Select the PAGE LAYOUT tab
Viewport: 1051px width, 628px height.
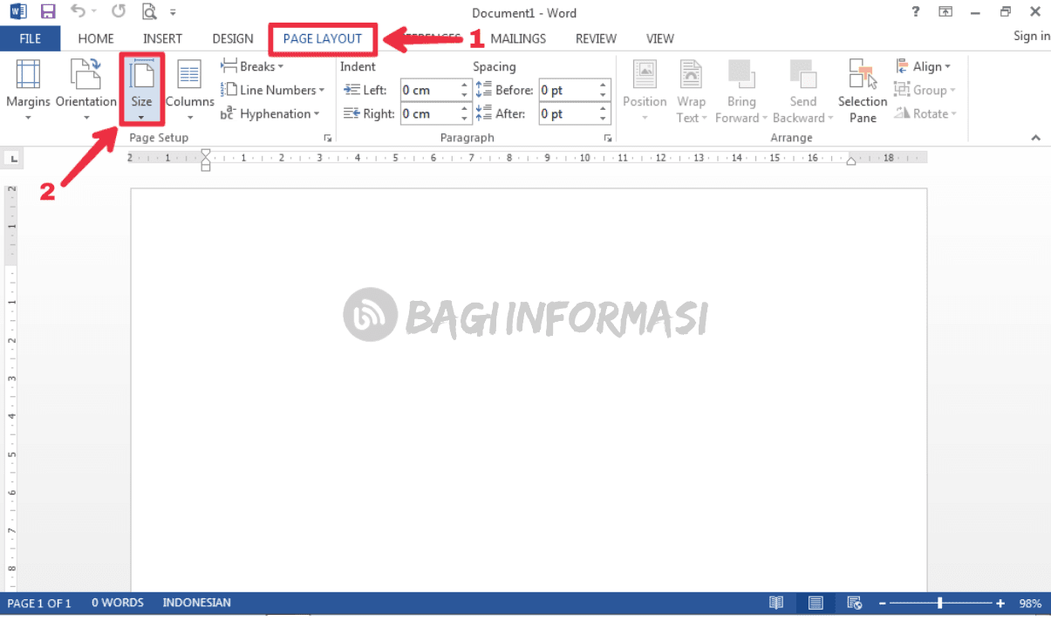(323, 38)
